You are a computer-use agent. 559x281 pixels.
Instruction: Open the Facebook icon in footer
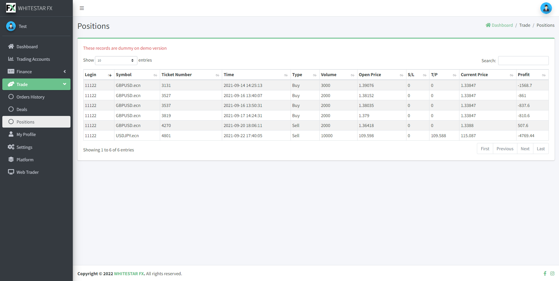(545, 273)
